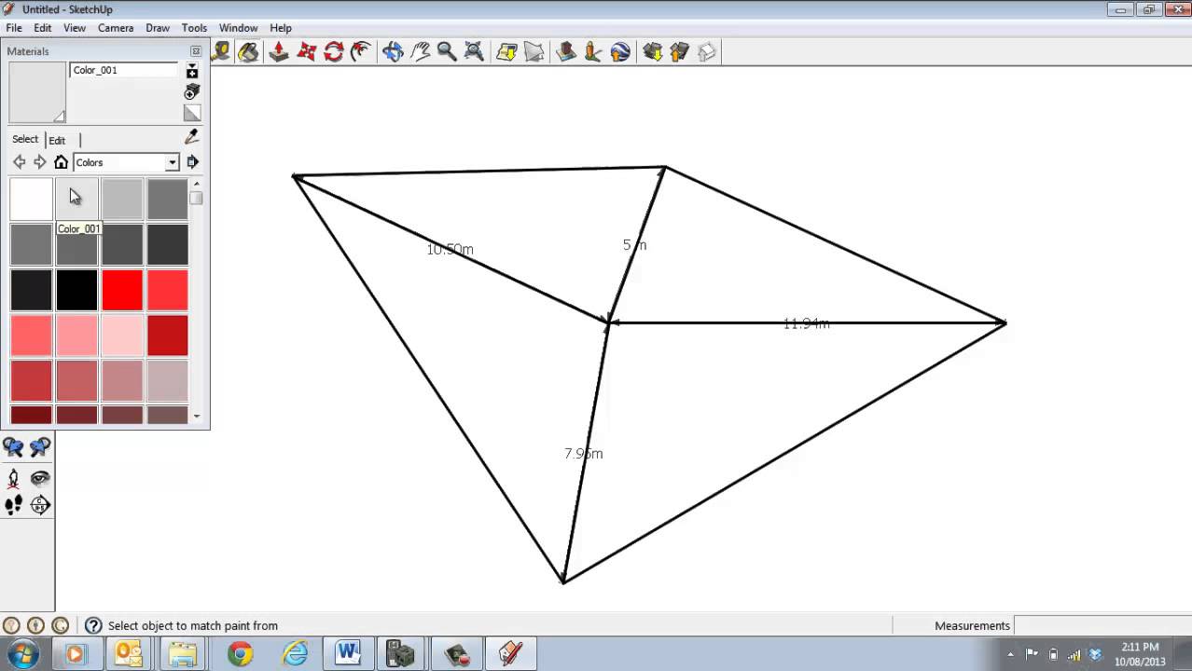Click the Photo Textures icon
The image size is (1192, 671).
click(x=592, y=51)
